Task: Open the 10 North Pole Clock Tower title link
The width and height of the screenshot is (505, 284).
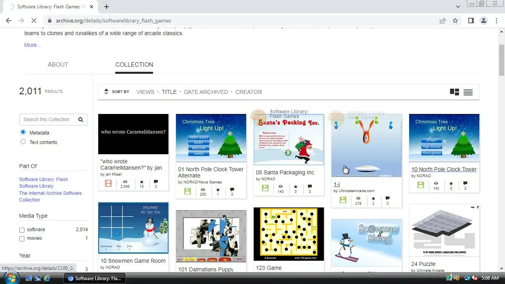Action: [444, 169]
